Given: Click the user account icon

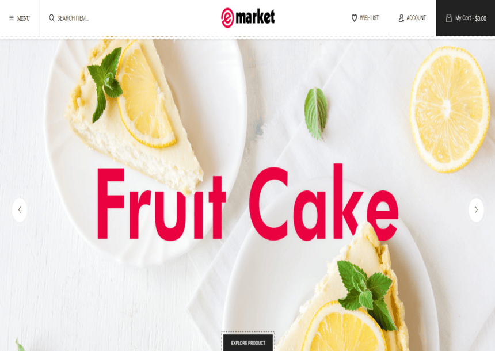Looking at the screenshot, I should (401, 18).
